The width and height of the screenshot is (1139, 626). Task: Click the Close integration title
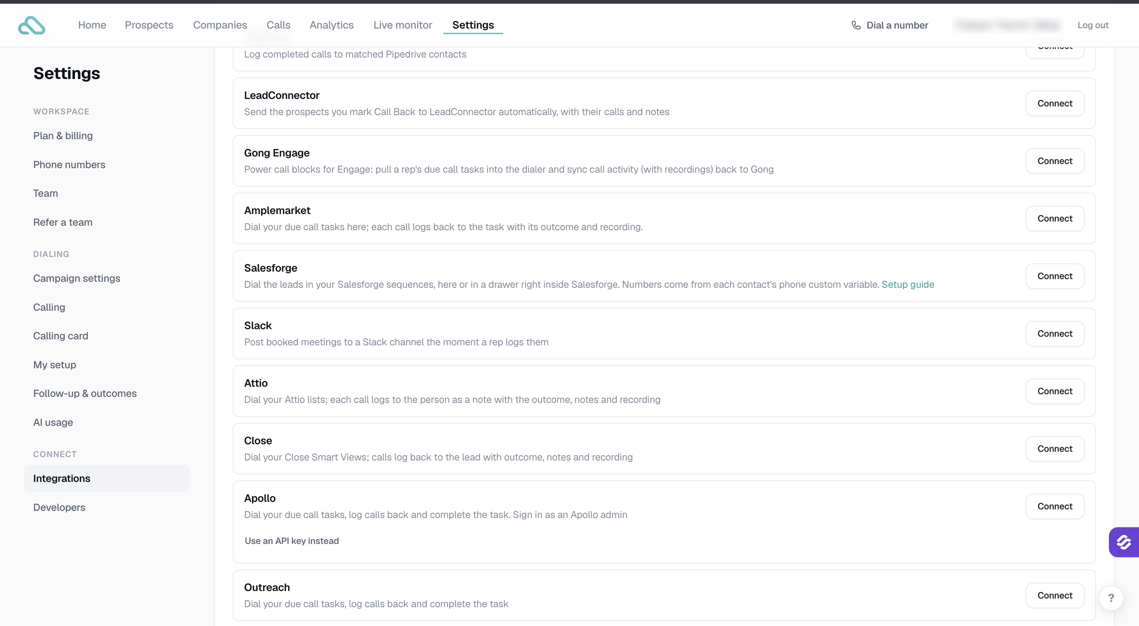click(x=258, y=441)
